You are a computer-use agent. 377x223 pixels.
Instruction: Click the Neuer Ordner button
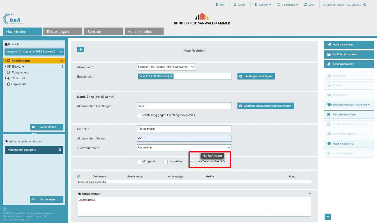[47, 127]
